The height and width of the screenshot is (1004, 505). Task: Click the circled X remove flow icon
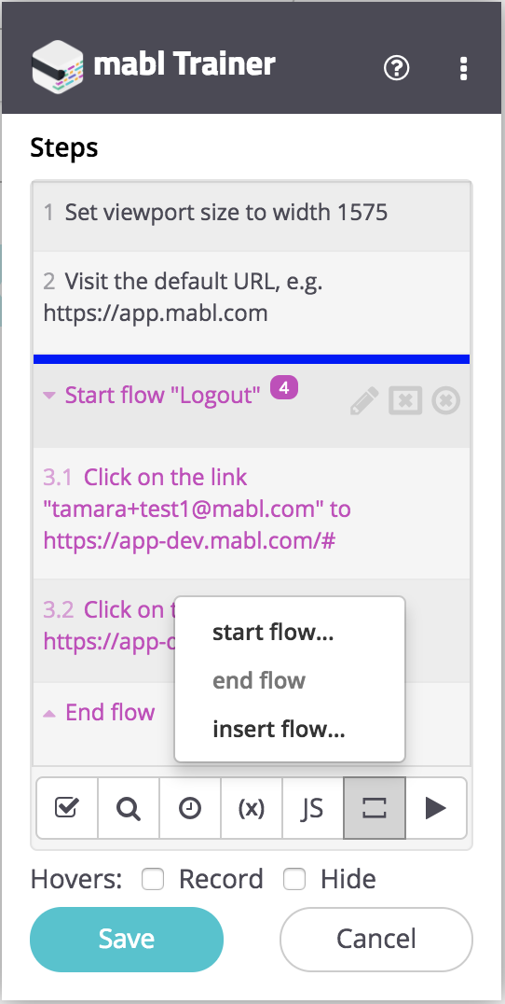tap(446, 401)
